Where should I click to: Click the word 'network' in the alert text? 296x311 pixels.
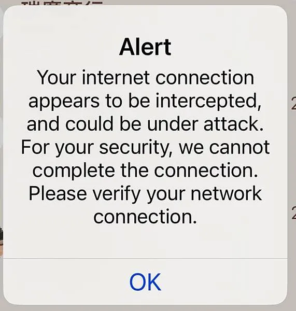coord(226,194)
